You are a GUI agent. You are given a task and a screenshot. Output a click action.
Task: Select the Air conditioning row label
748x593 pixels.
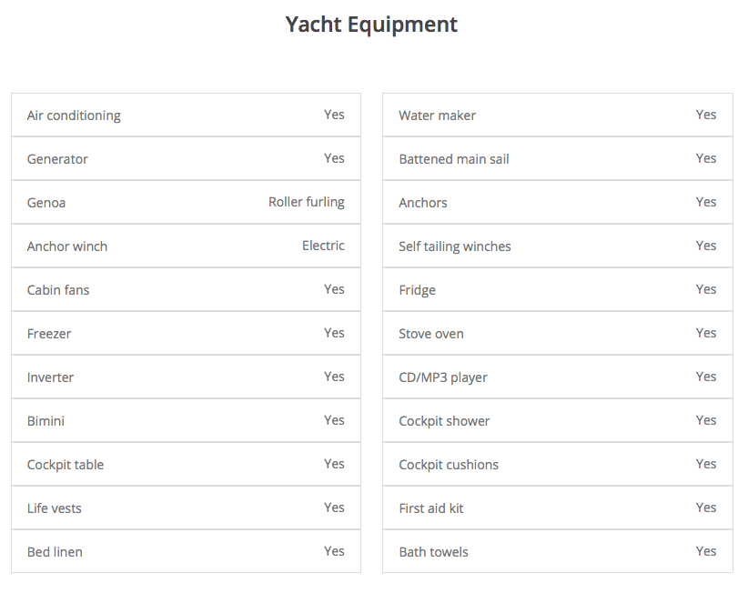coord(74,116)
